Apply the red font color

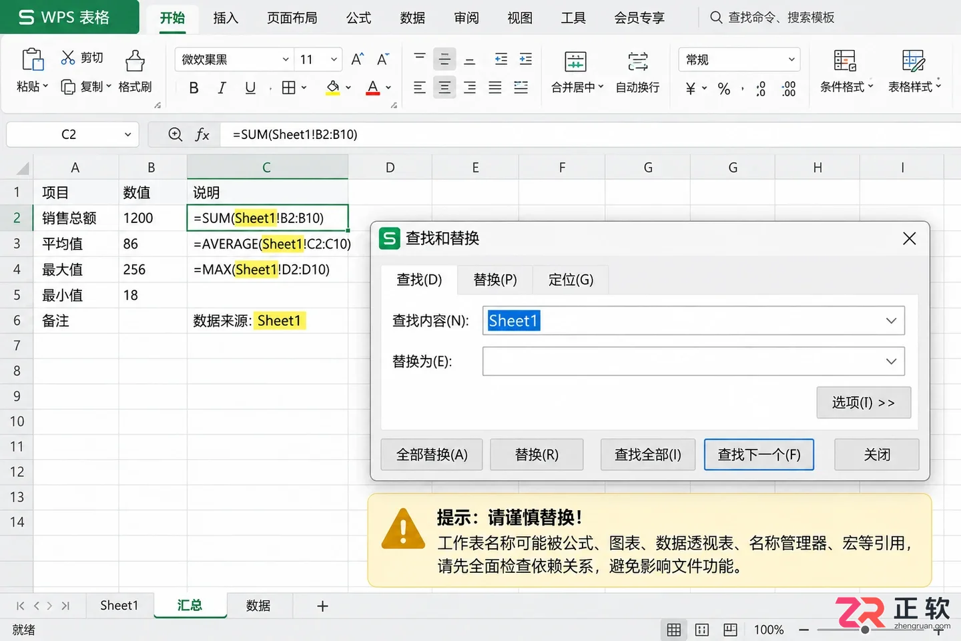tap(373, 87)
